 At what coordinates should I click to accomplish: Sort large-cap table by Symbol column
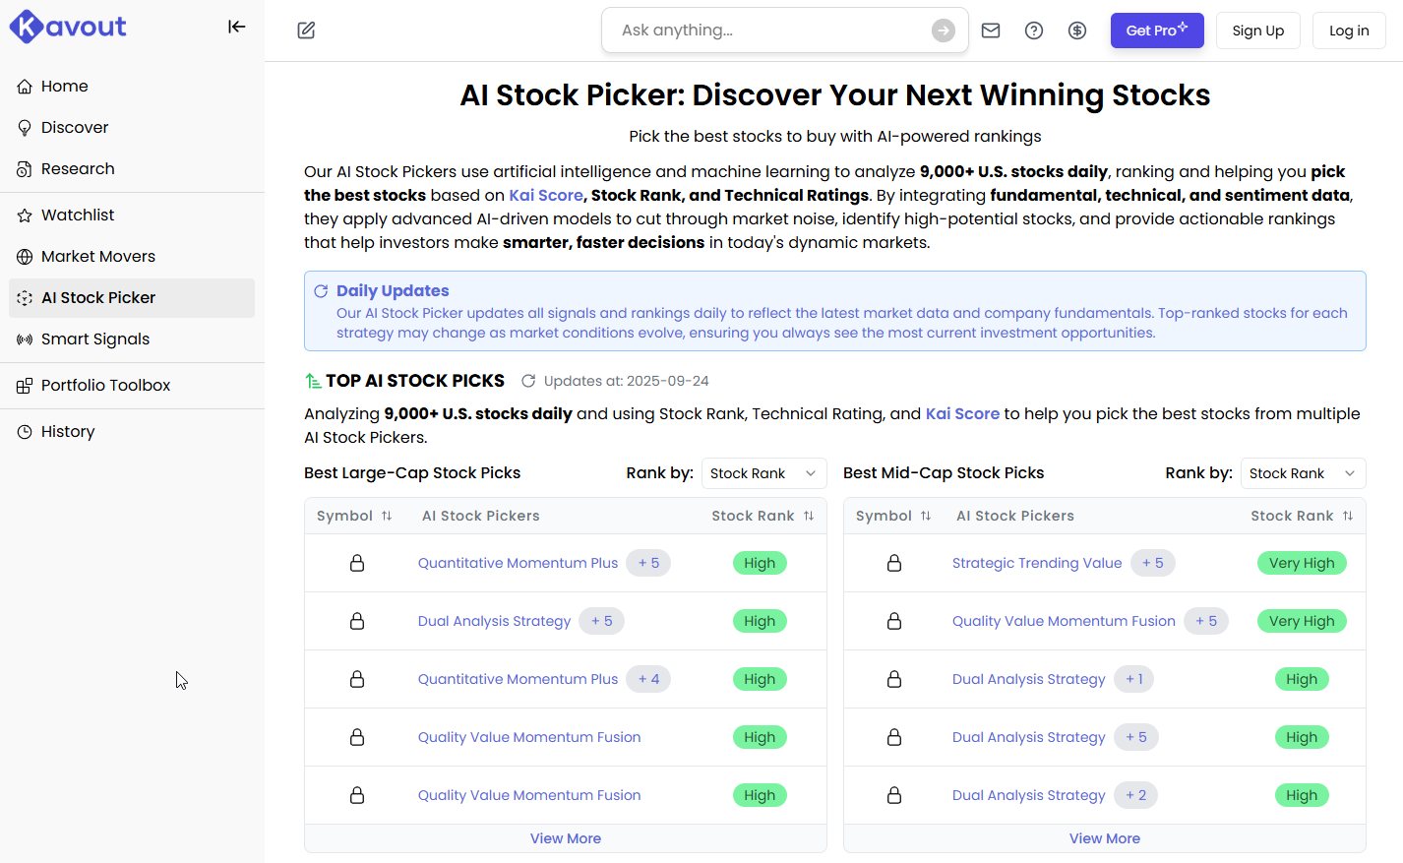tap(387, 516)
